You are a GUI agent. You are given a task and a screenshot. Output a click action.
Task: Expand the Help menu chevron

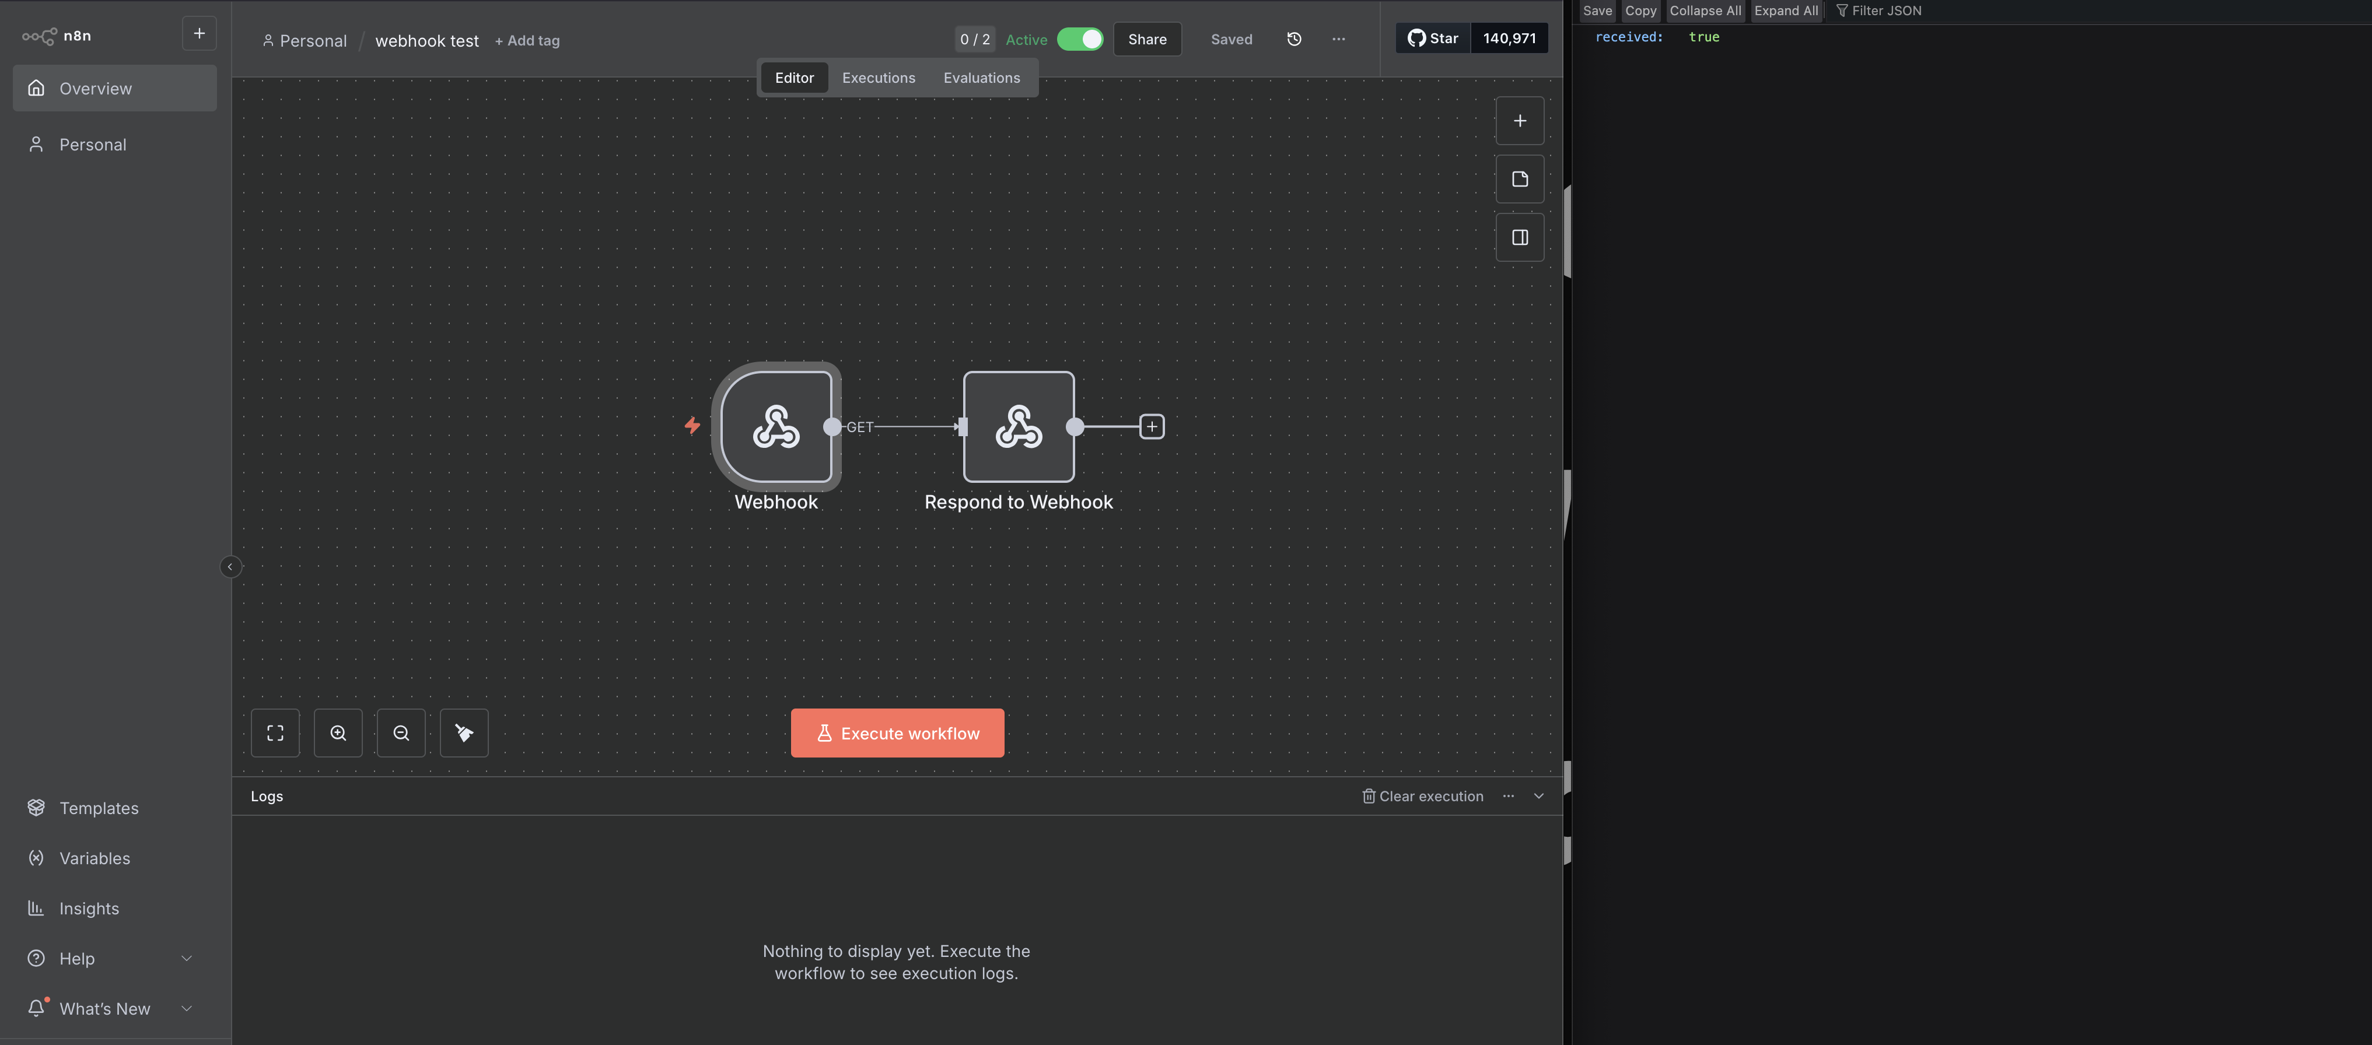pyautogui.click(x=186, y=959)
